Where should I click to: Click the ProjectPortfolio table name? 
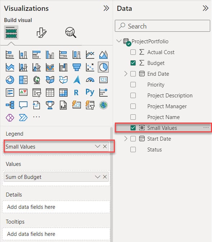pyautogui.click(x=150, y=41)
